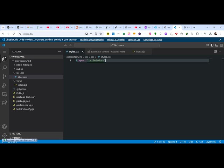
Task: Click the Download VS Code link
Action: pos(153,40)
